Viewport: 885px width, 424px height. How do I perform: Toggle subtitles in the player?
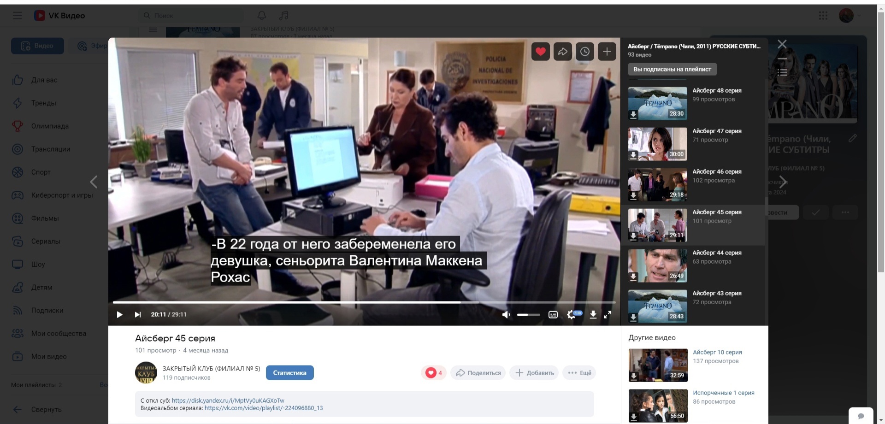pyautogui.click(x=553, y=314)
